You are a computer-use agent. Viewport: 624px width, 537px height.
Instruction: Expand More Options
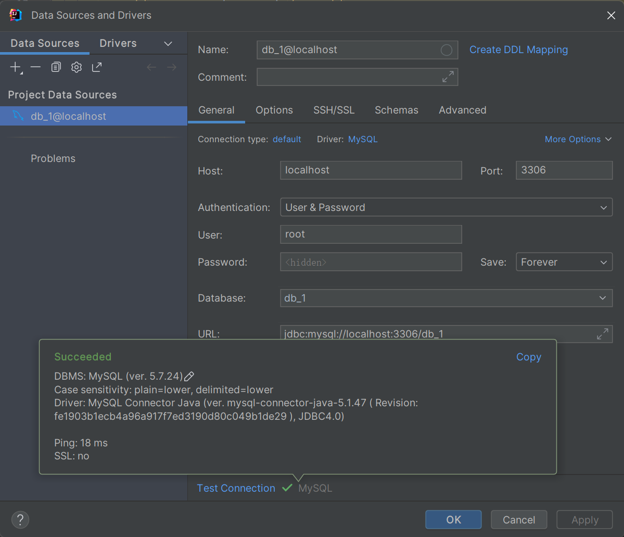point(578,139)
